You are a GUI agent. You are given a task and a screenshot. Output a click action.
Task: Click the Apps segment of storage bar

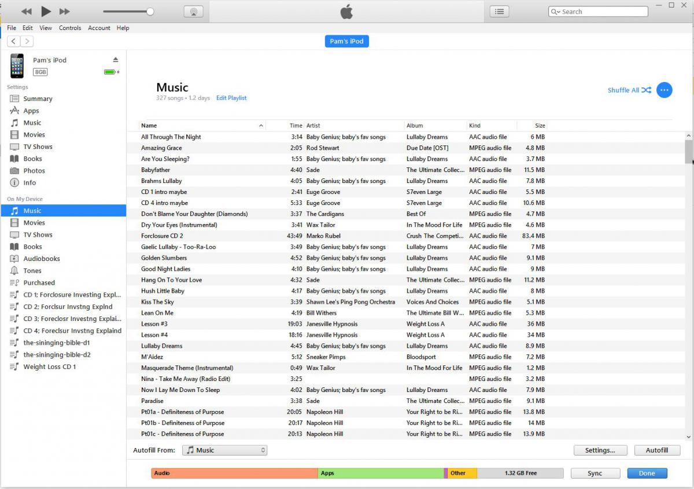tap(381, 473)
